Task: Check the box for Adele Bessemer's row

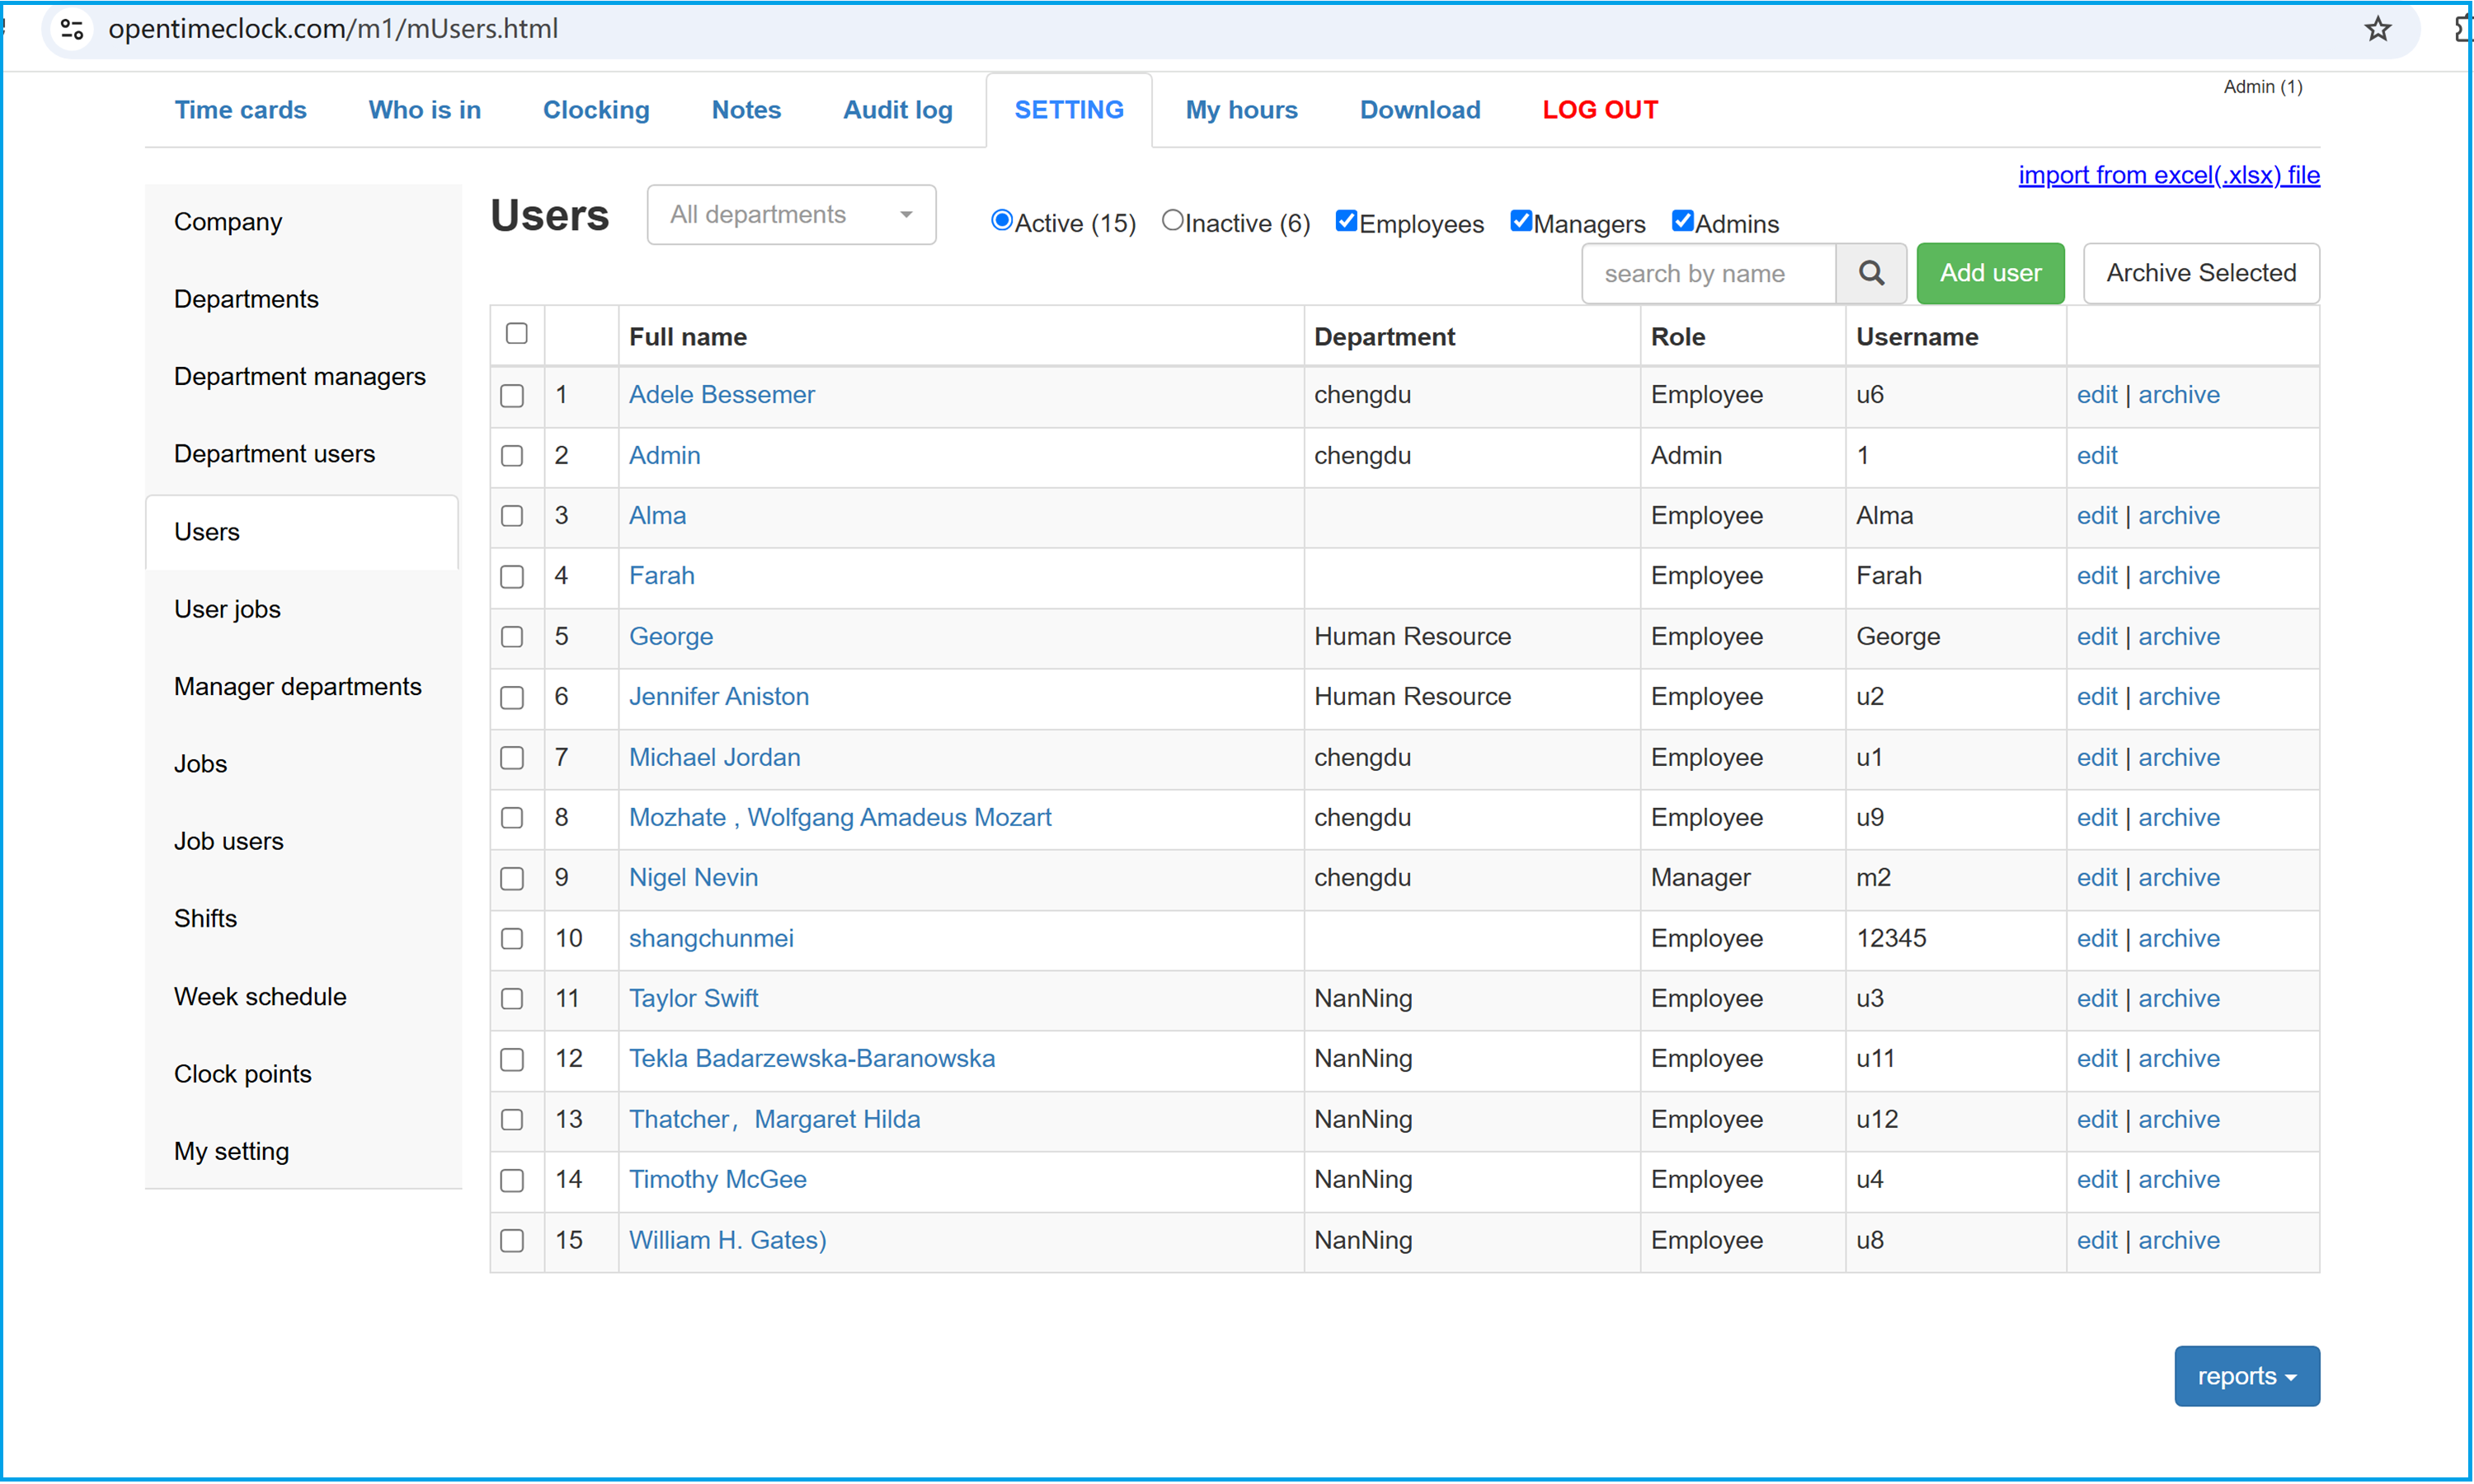Action: (x=512, y=396)
